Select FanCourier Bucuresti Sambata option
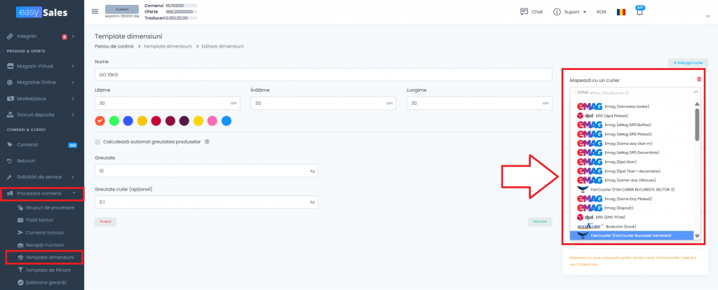718x290 pixels. (x=632, y=235)
